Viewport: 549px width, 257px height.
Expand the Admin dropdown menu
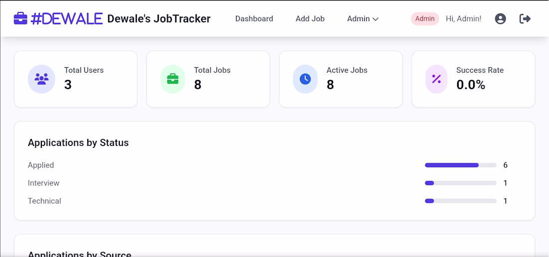coord(363,19)
